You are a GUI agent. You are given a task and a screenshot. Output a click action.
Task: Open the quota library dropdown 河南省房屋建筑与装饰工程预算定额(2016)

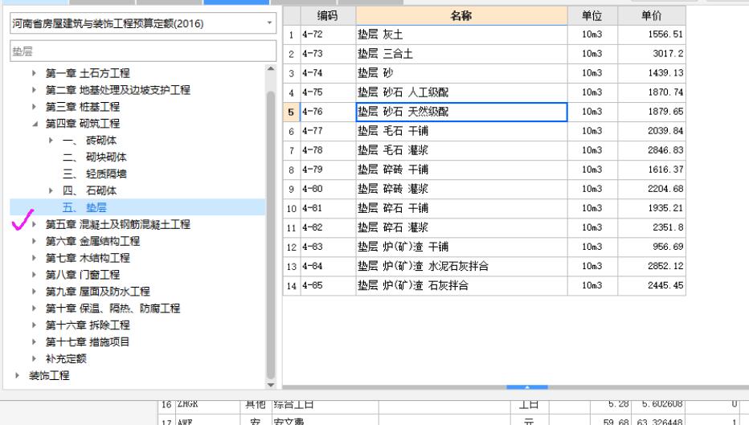(x=269, y=23)
